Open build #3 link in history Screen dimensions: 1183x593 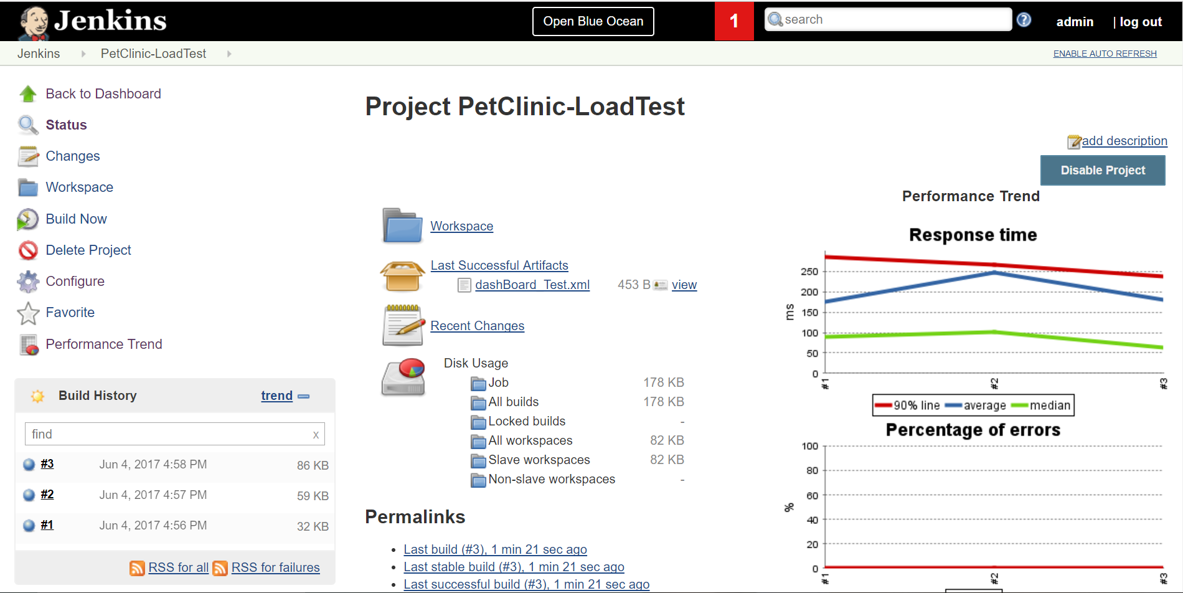pos(47,464)
